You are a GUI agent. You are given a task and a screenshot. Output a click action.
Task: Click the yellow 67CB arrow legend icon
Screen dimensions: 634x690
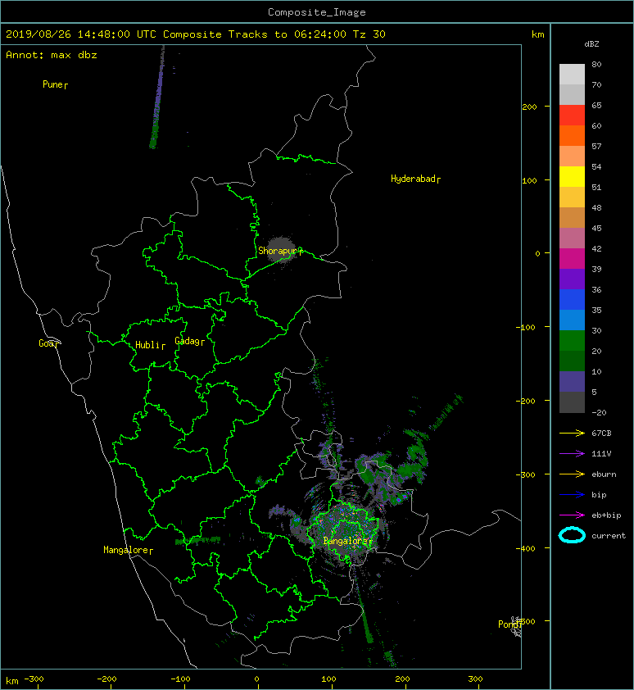tap(572, 433)
